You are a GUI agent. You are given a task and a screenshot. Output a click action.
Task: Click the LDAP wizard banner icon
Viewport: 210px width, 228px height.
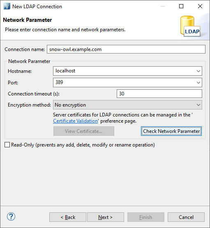coord(190,26)
